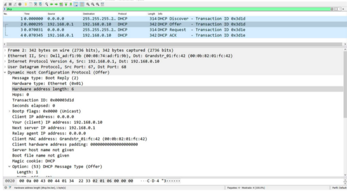The image size is (347, 192).
Task: Click the reload capture file icon
Action: point(41,4)
